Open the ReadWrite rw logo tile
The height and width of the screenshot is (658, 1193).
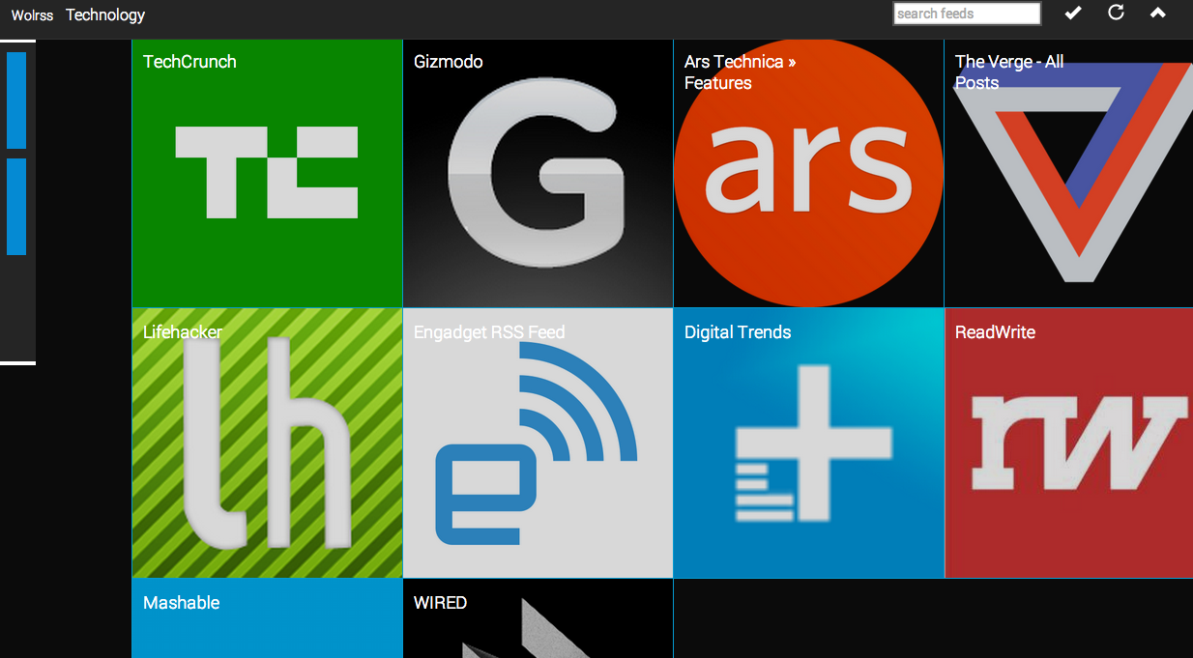(x=1069, y=444)
